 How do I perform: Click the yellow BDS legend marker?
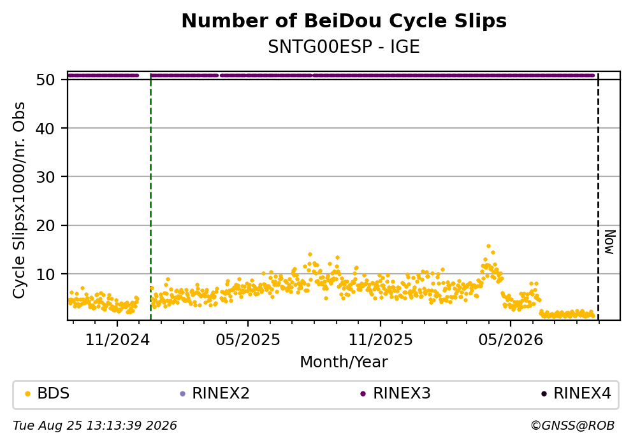(x=27, y=394)
